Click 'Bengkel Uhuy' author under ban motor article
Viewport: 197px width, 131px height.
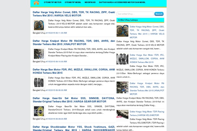[39, 90]
